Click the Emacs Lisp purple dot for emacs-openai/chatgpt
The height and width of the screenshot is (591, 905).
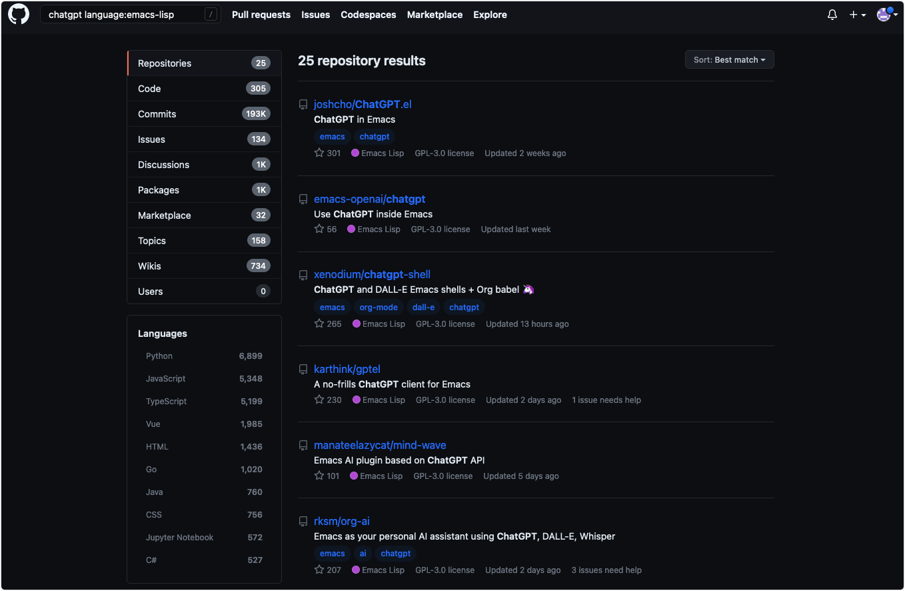coord(351,229)
